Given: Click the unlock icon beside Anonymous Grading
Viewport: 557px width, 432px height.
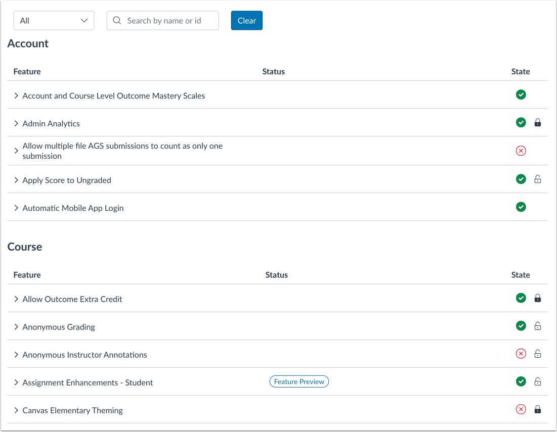Looking at the screenshot, I should coord(538,326).
